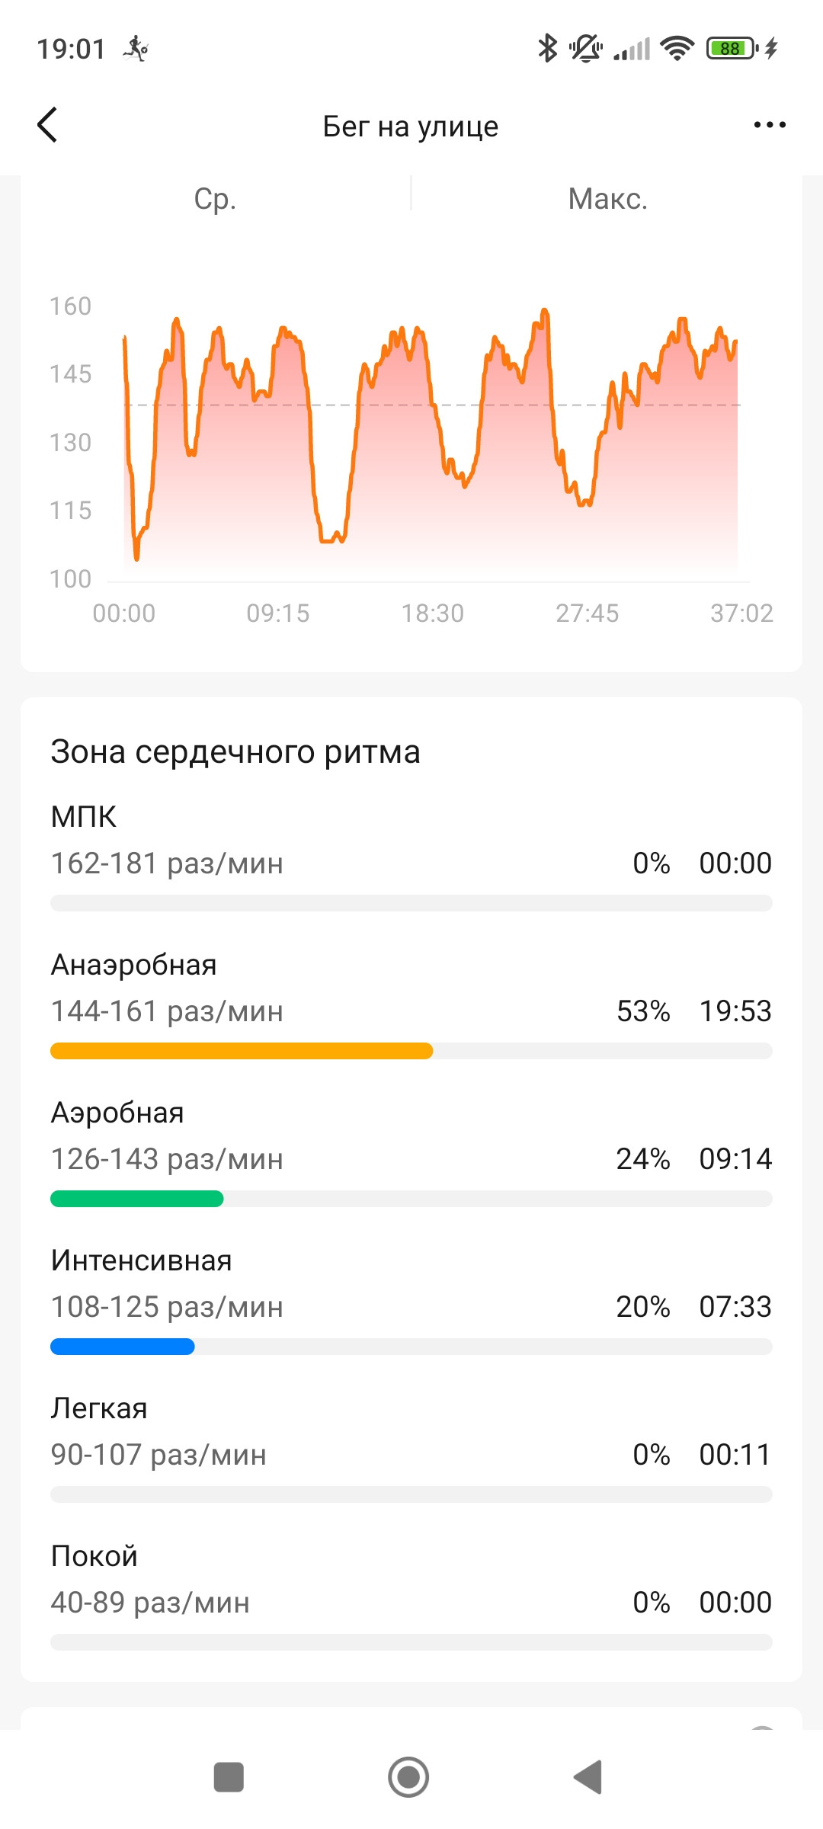Tap the running activity status icon
This screenshot has width=823, height=1829.
pyautogui.click(x=136, y=48)
